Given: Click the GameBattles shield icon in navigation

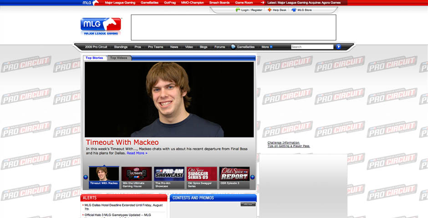Looking at the screenshot, I should point(233,47).
